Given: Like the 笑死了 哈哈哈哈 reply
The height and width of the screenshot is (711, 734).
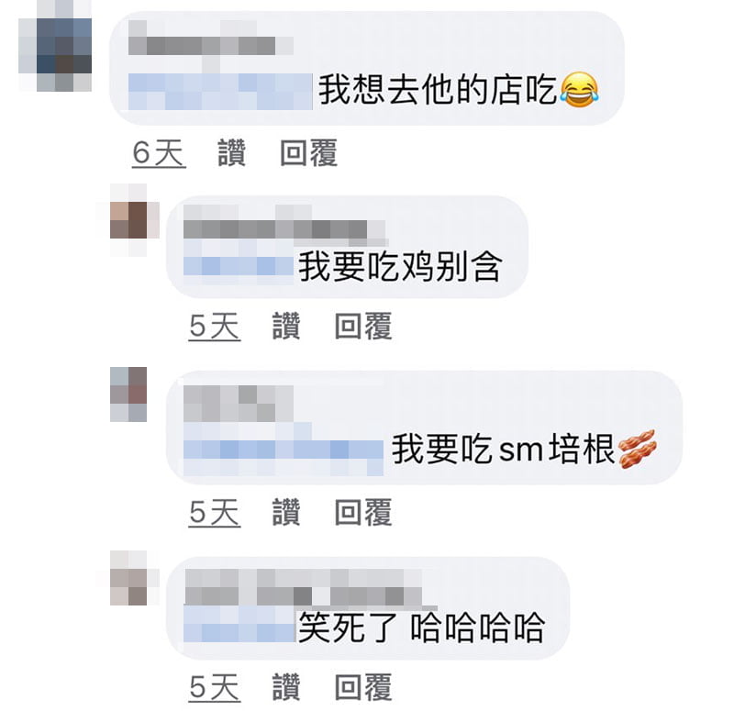Looking at the screenshot, I should pyautogui.click(x=286, y=687).
